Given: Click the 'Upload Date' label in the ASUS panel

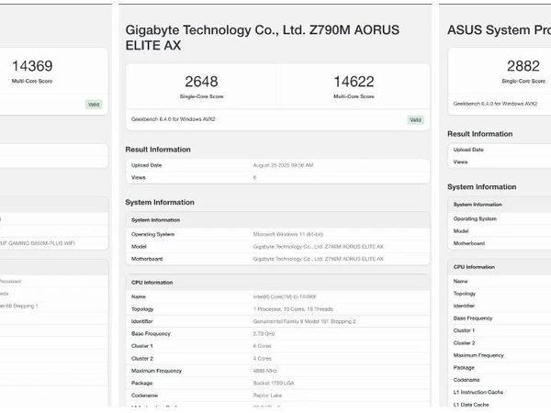Looking at the screenshot, I should [468, 150].
